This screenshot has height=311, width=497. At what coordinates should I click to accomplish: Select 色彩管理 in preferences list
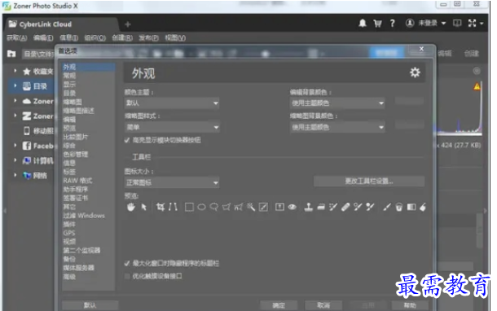[x=76, y=154]
